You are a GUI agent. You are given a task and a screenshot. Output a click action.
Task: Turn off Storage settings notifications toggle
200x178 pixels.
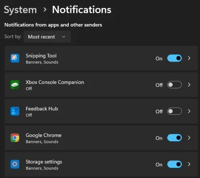174,164
